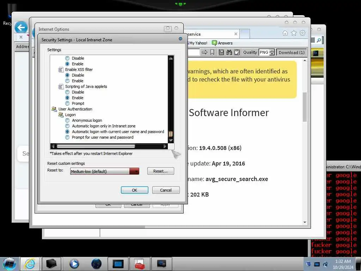
Task: Open the media player taskbar icon
Action: tap(74, 264)
